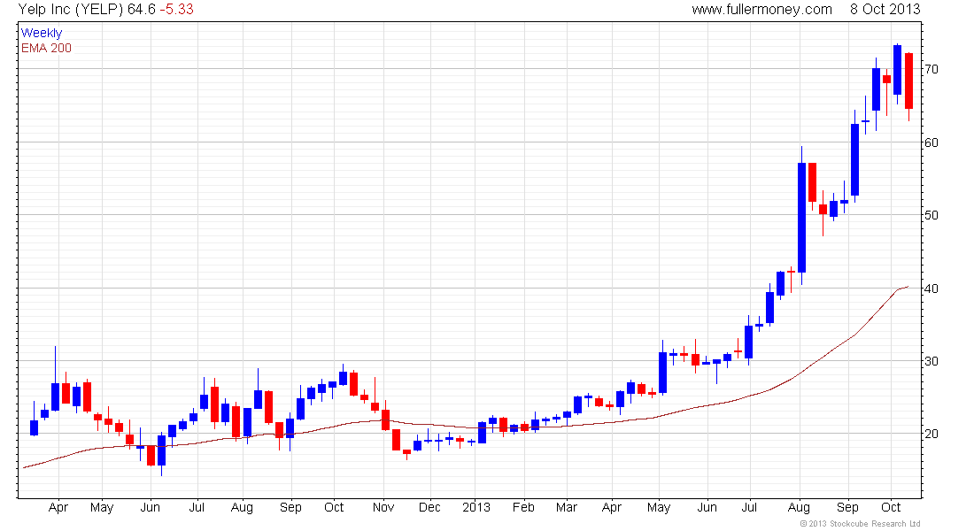
Task: Click the 'Yelp Inc (YELP)' chart title
Action: tap(71, 10)
